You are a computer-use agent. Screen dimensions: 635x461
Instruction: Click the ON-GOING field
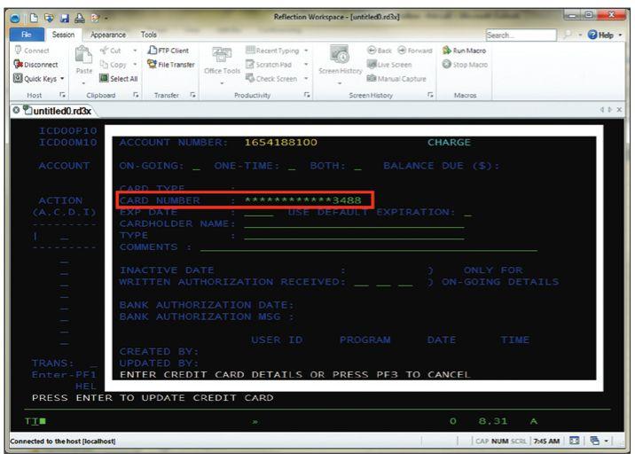tap(196, 167)
